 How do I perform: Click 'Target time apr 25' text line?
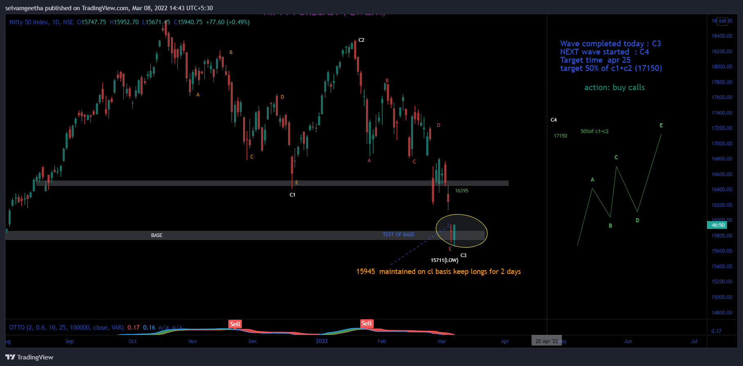(595, 60)
